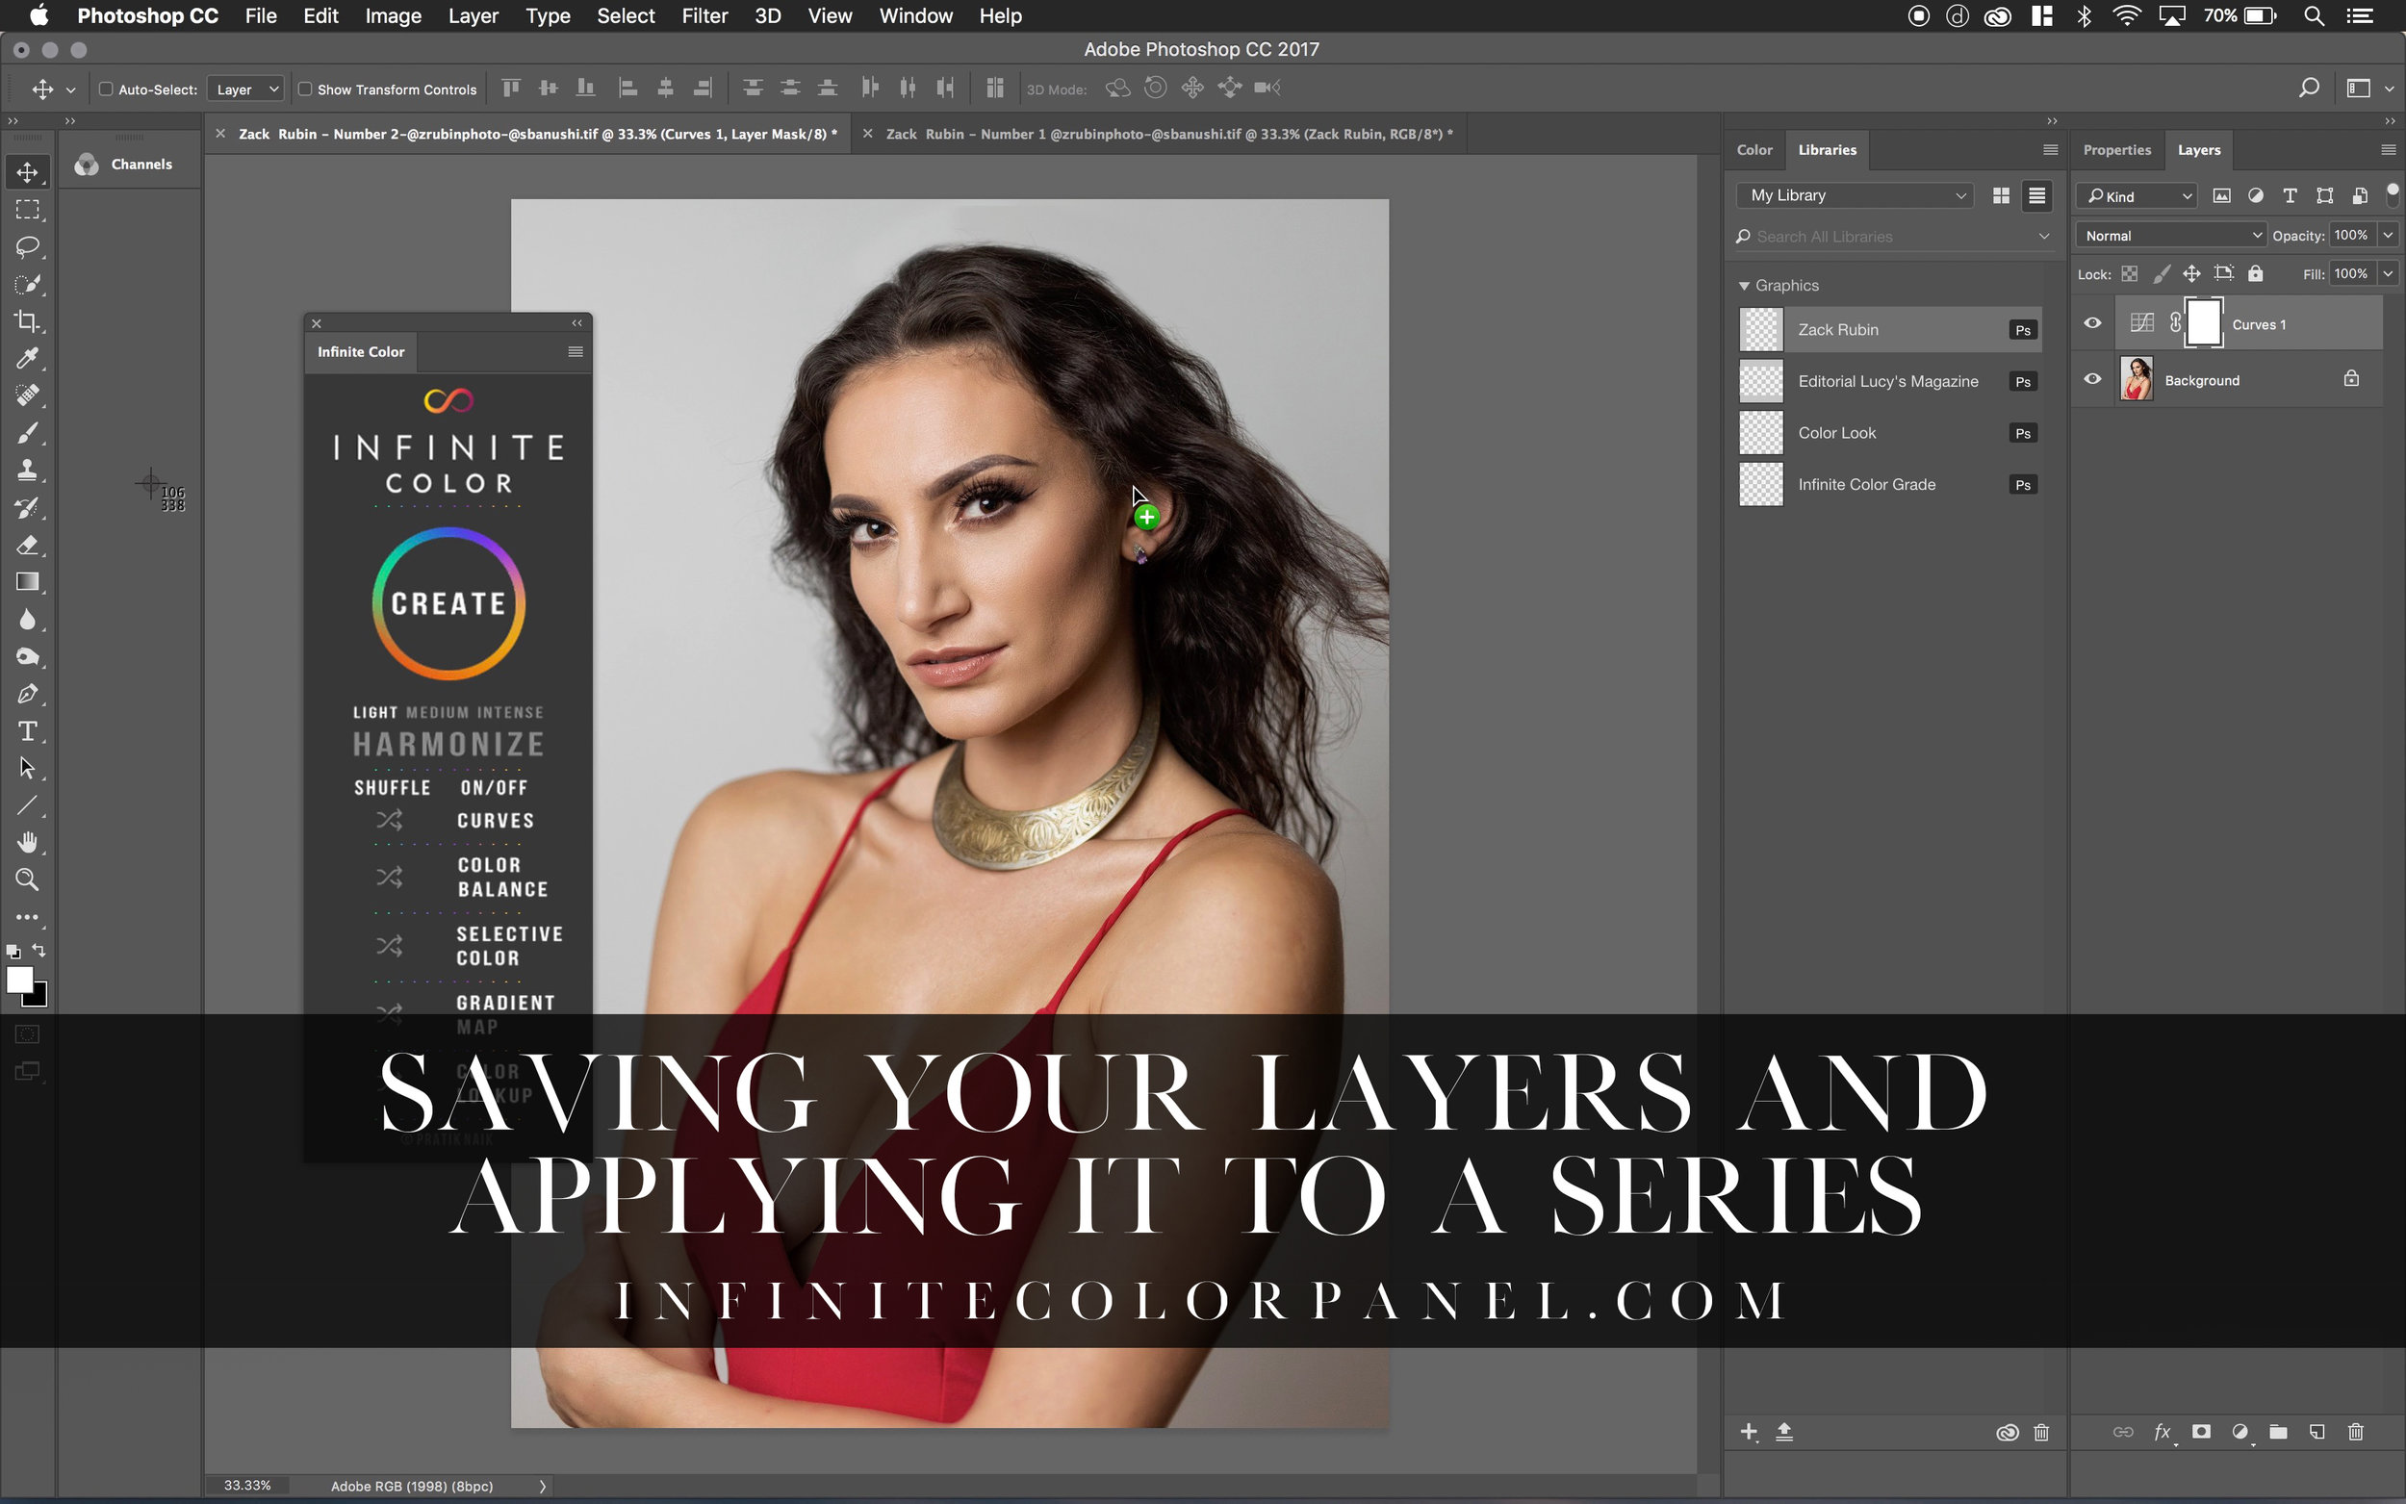Shuffle the Selective Color adjustment
The image size is (2406, 1504).
[389, 945]
